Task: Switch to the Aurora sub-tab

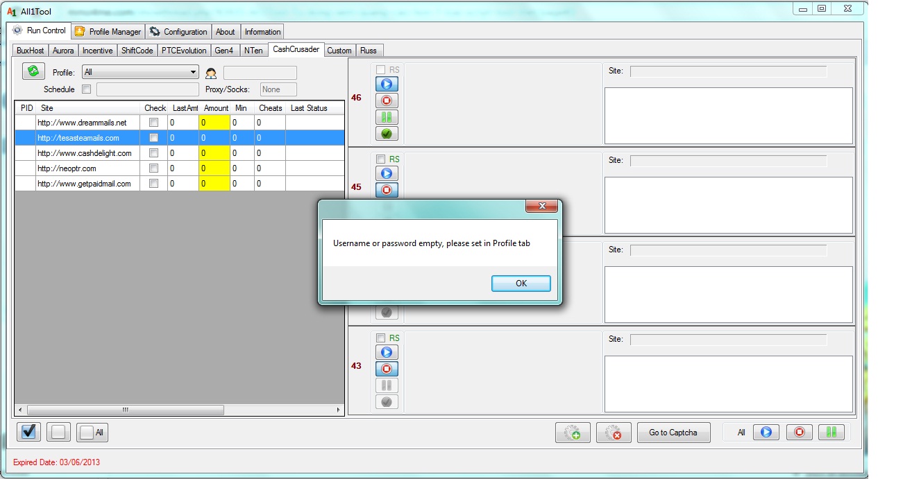Action: pos(63,51)
